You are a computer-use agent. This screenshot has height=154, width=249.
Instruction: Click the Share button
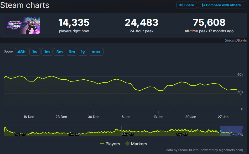point(186,5)
